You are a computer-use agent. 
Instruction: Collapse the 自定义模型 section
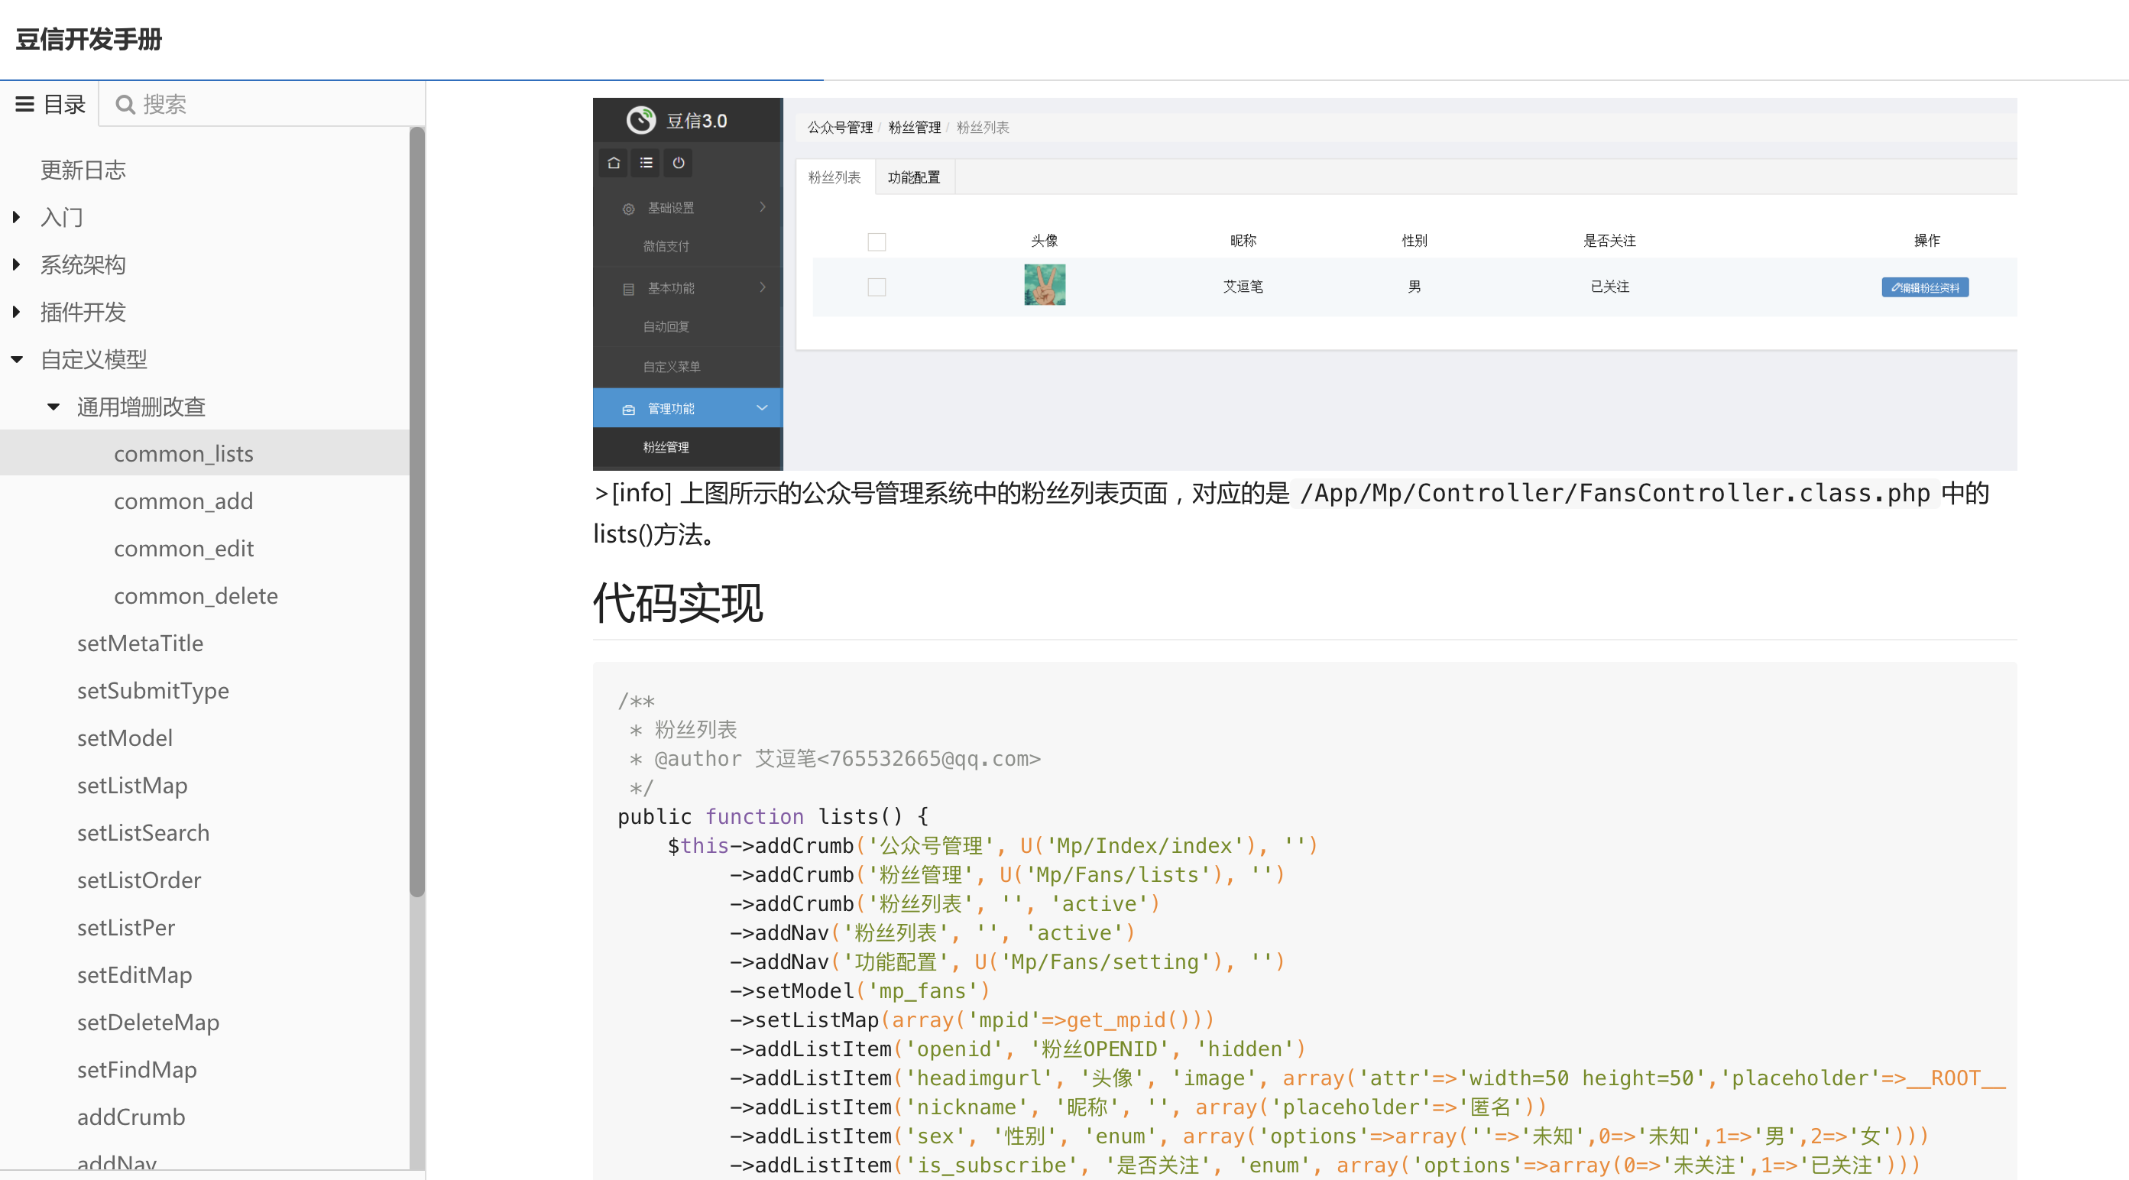click(x=17, y=359)
